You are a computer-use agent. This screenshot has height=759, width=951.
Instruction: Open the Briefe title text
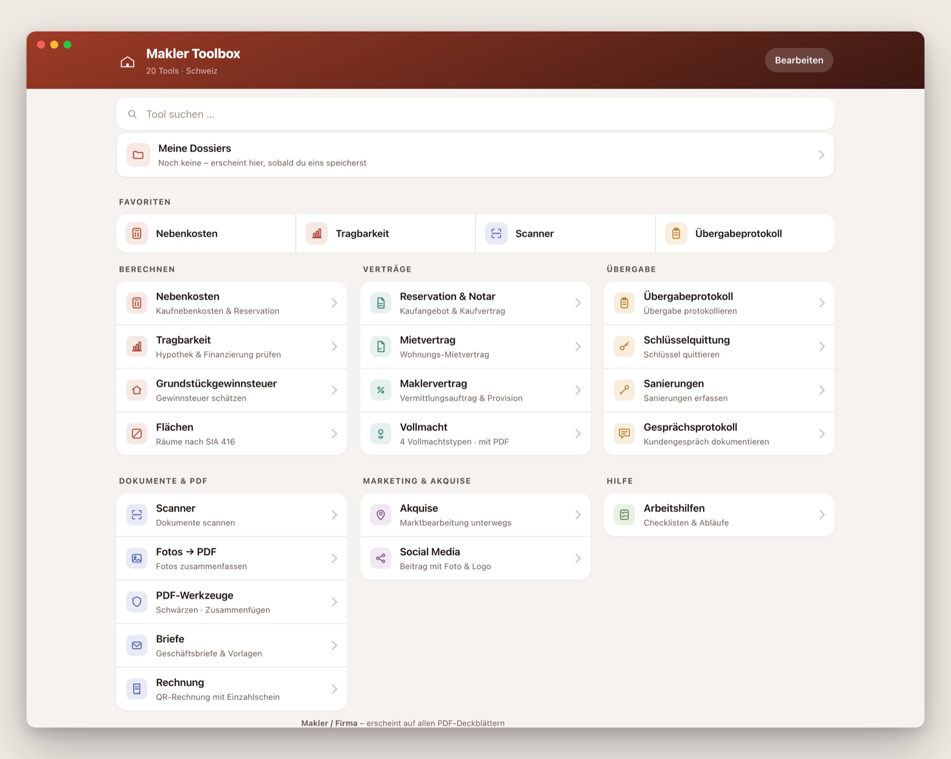pos(170,639)
